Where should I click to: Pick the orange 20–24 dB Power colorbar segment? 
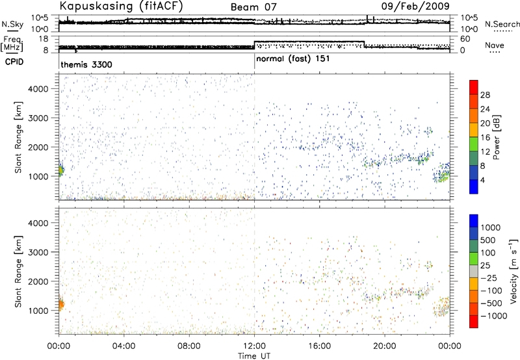coord(474,116)
